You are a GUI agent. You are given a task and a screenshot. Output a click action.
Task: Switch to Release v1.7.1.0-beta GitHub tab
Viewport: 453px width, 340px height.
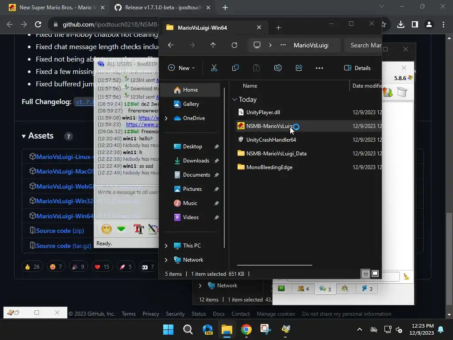pos(163,8)
